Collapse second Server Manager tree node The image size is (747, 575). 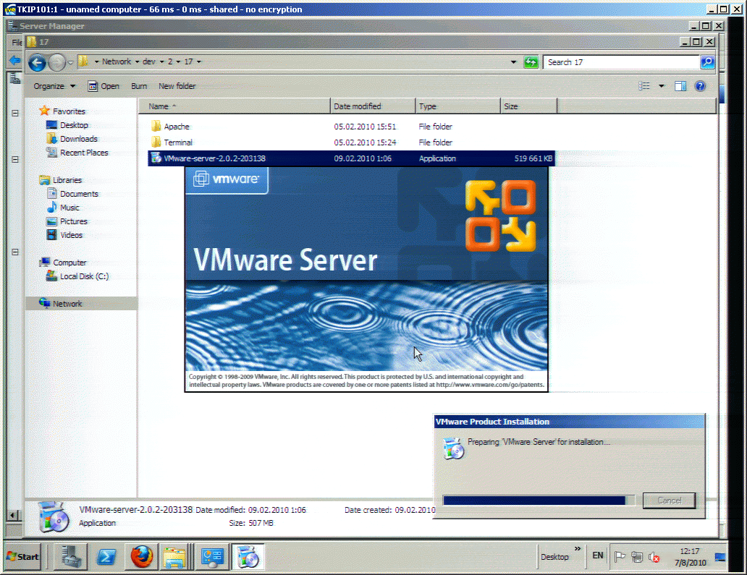tap(15, 159)
